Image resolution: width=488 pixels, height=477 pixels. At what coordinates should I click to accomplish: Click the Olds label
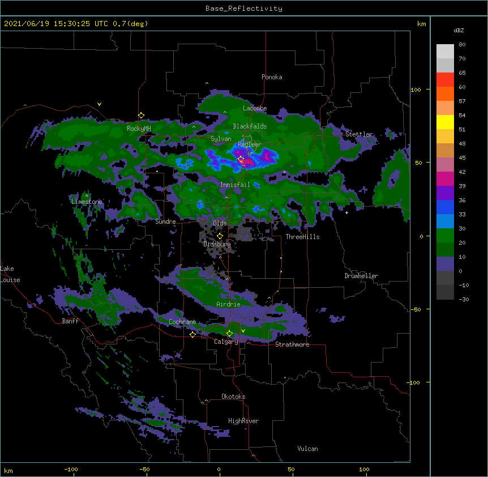pyautogui.click(x=220, y=223)
